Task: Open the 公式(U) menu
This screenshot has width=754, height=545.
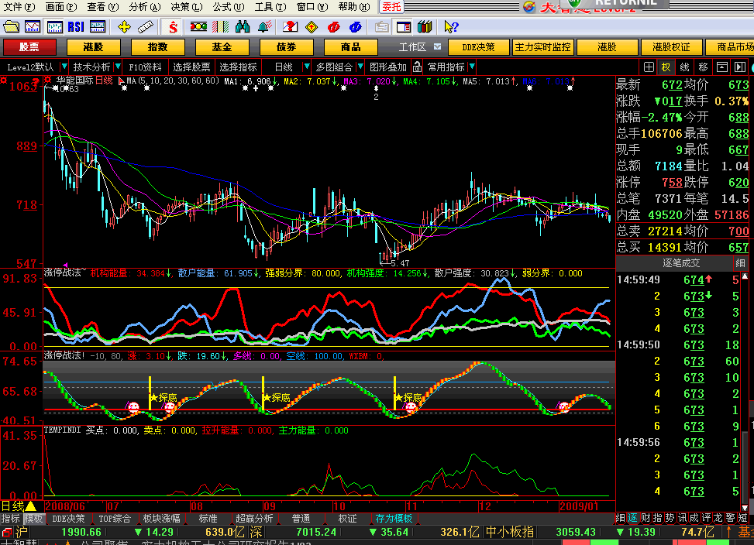Action: 229,7
